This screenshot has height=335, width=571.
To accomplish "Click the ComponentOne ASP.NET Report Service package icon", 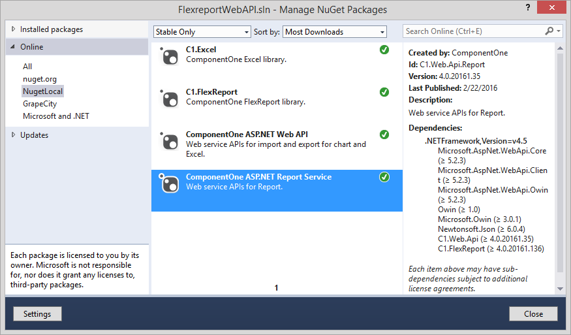I will point(170,184).
